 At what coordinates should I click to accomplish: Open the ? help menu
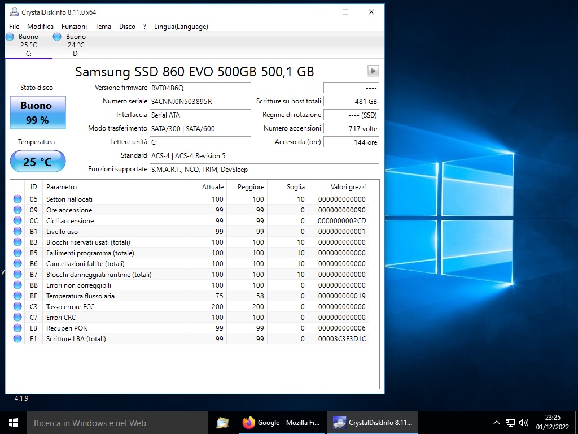tap(145, 26)
